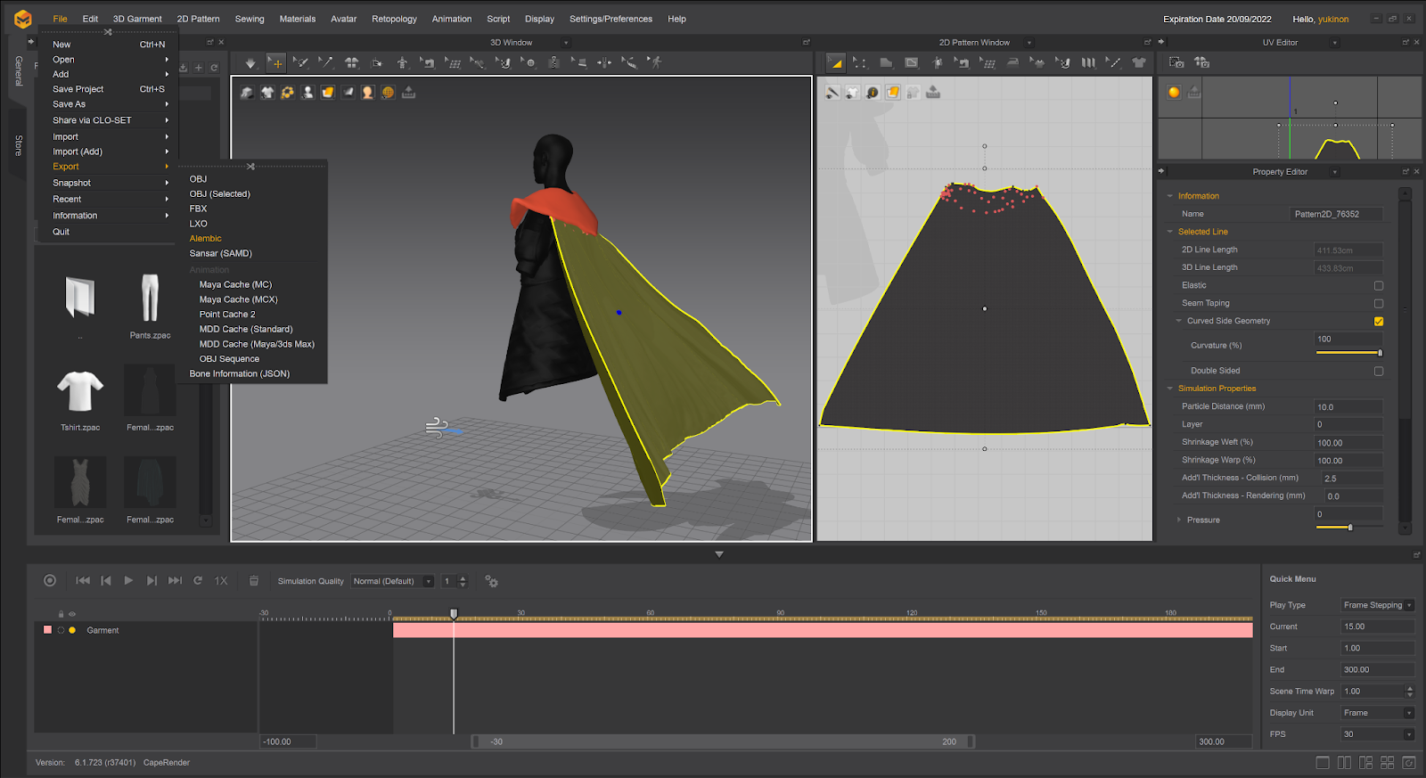Uncheck Curved Side Geometry checkbox
This screenshot has width=1426, height=778.
[1378, 322]
